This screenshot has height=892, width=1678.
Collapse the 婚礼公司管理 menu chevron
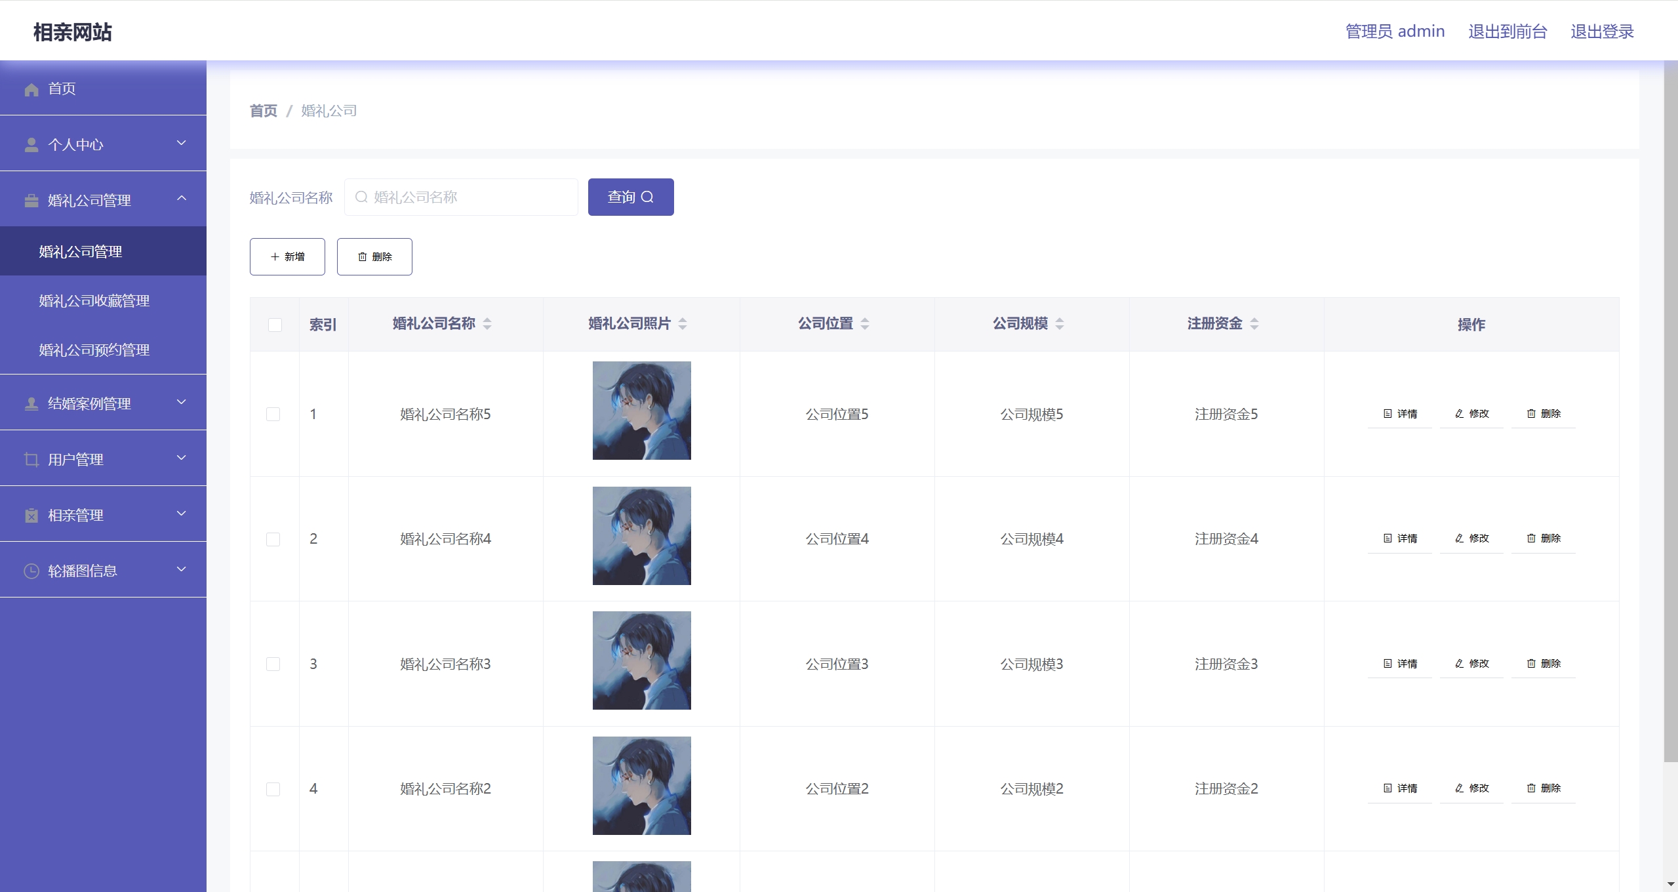click(x=182, y=198)
